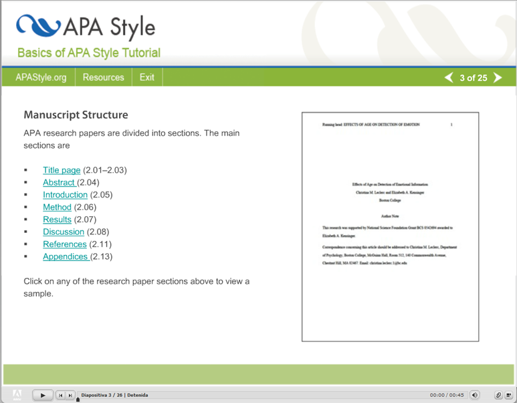Go to previous page with left arrow
The image size is (517, 403).
tap(449, 78)
